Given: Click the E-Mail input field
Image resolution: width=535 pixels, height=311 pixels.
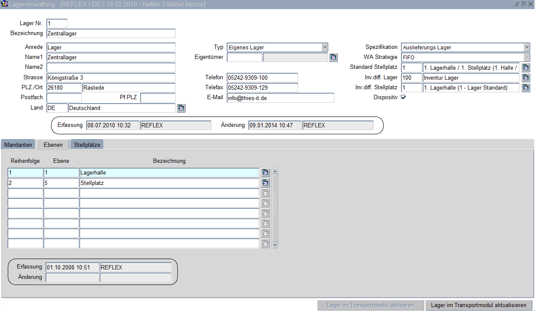Looking at the screenshot, I should (x=280, y=98).
